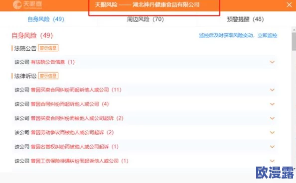
Task: Expand 有法院公告信息 (1) row chevron
Action: pyautogui.click(x=272, y=62)
